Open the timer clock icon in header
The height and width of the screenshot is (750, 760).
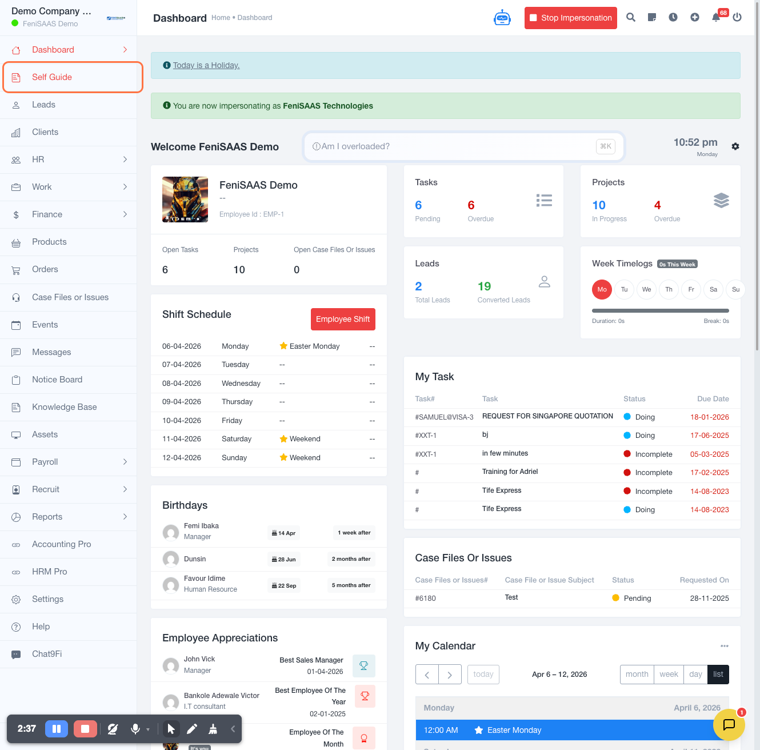(x=673, y=18)
